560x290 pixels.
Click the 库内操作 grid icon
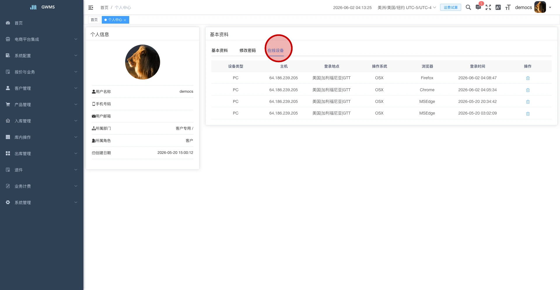click(8, 137)
